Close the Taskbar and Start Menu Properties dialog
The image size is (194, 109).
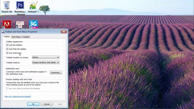pos(64,32)
